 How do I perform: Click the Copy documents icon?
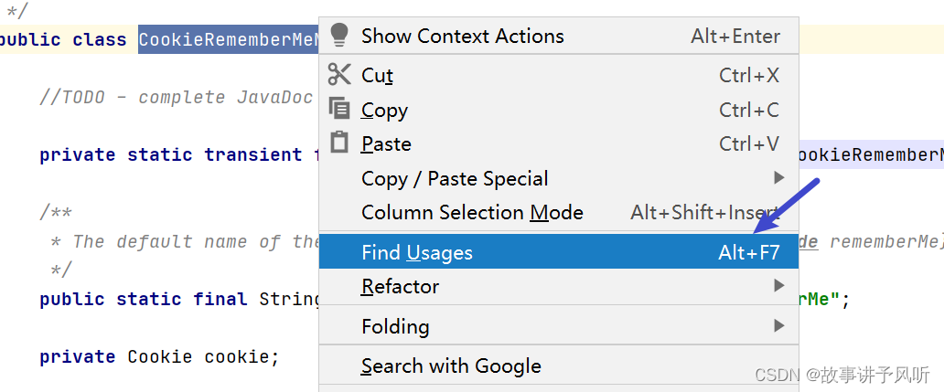point(339,109)
